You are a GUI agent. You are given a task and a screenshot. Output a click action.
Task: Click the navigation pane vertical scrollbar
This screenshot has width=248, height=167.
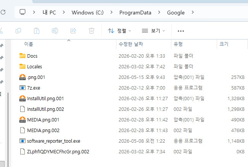click(x=8, y=129)
